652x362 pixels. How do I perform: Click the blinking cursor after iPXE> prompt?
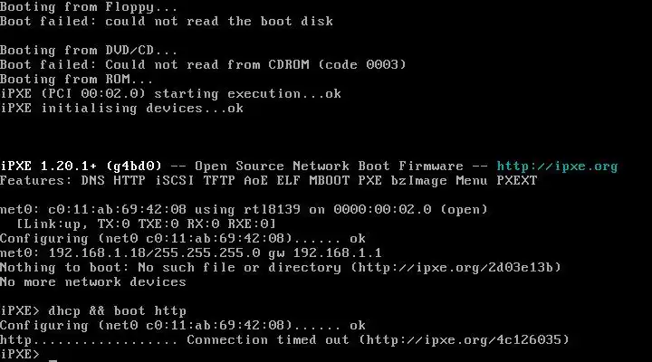click(x=53, y=360)
